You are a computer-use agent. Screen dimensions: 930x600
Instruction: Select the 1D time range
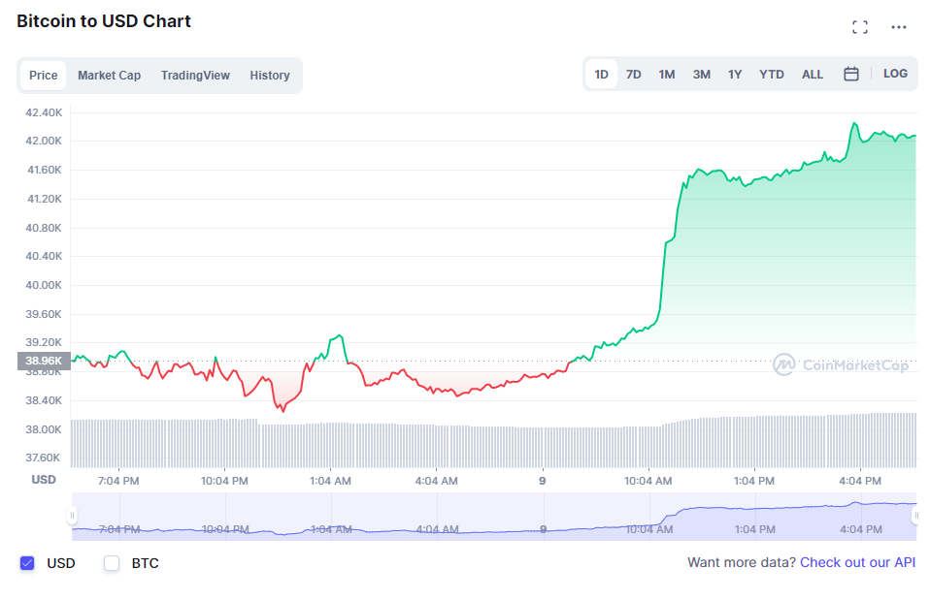pyautogui.click(x=601, y=73)
